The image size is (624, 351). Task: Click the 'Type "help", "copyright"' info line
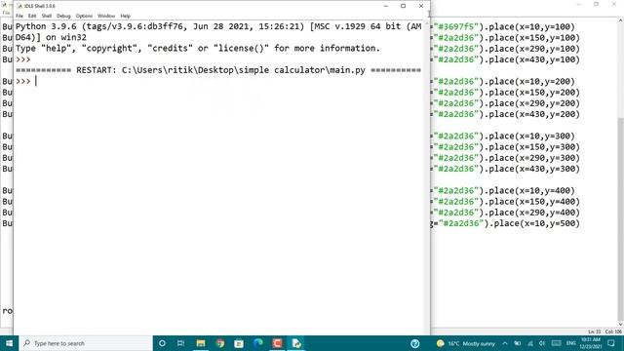pyautogui.click(x=198, y=48)
